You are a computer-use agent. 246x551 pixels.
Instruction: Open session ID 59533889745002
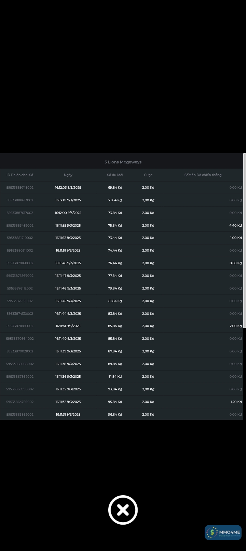point(20,188)
